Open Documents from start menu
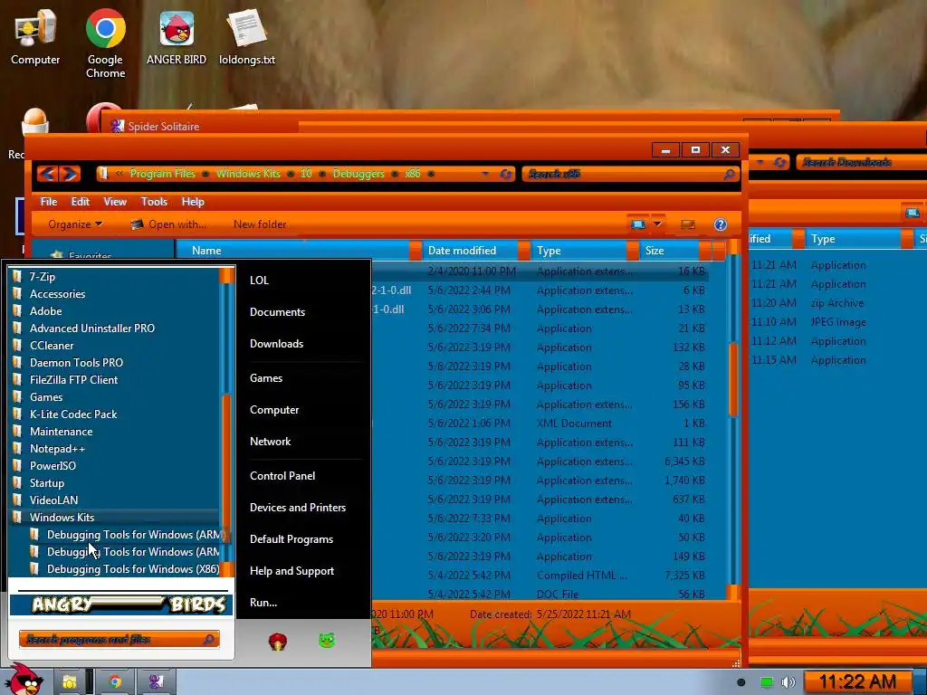 point(277,312)
